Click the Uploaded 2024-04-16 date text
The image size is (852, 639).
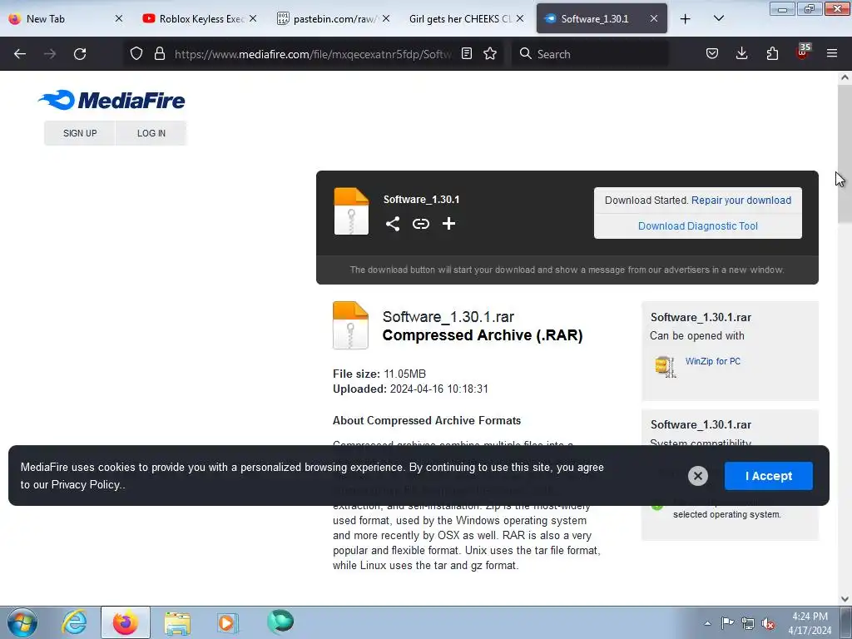(x=410, y=389)
